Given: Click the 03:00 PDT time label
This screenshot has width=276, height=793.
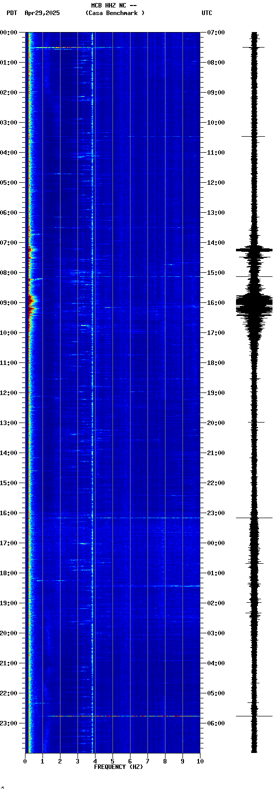Looking at the screenshot, I should (9, 123).
